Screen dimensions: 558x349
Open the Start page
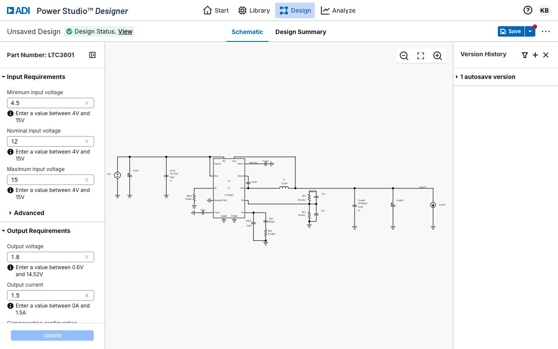pos(216,10)
